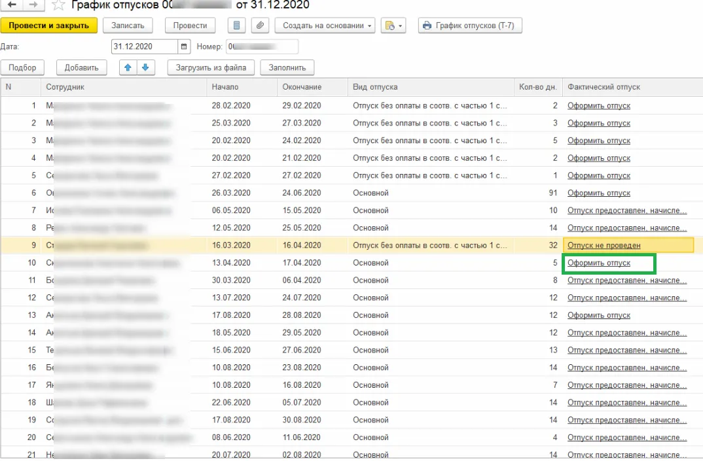Select row 6 vacation type 'Основной'

370,193
